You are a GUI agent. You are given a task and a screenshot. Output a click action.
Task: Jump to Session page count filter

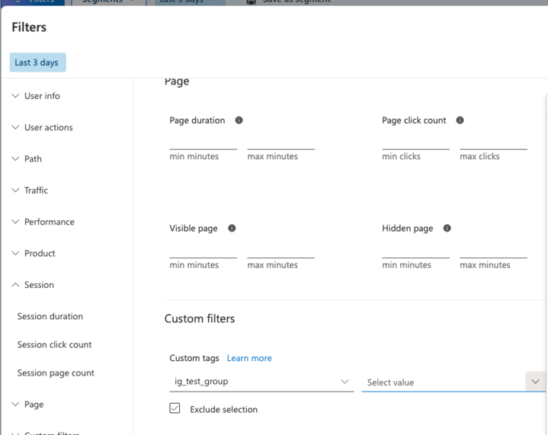[56, 373]
